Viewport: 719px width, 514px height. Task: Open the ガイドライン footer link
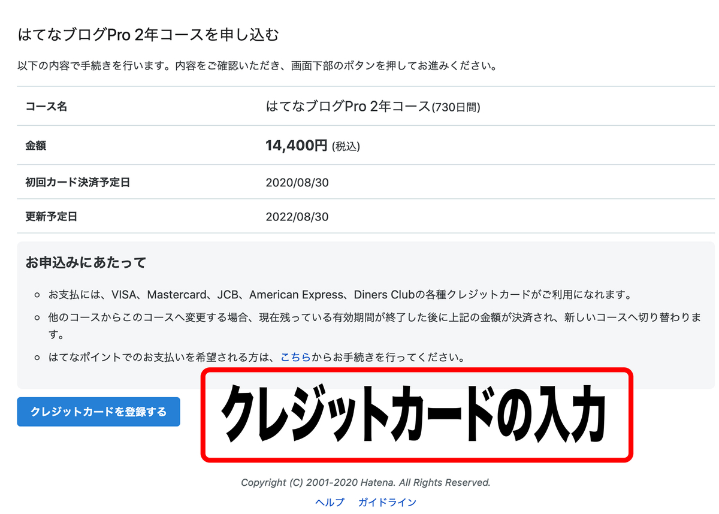point(387,502)
